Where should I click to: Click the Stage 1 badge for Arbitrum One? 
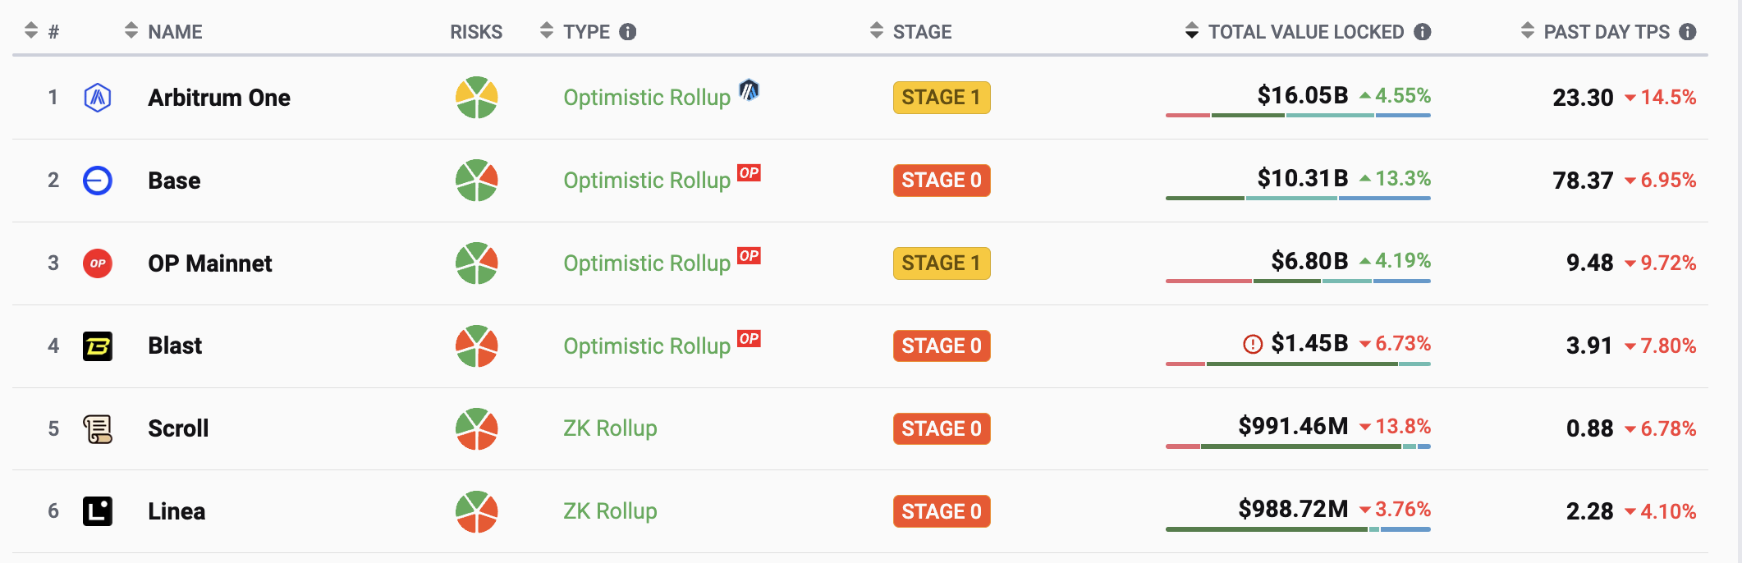click(x=942, y=98)
